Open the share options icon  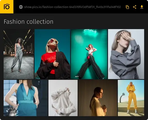click(x=135, y=7)
